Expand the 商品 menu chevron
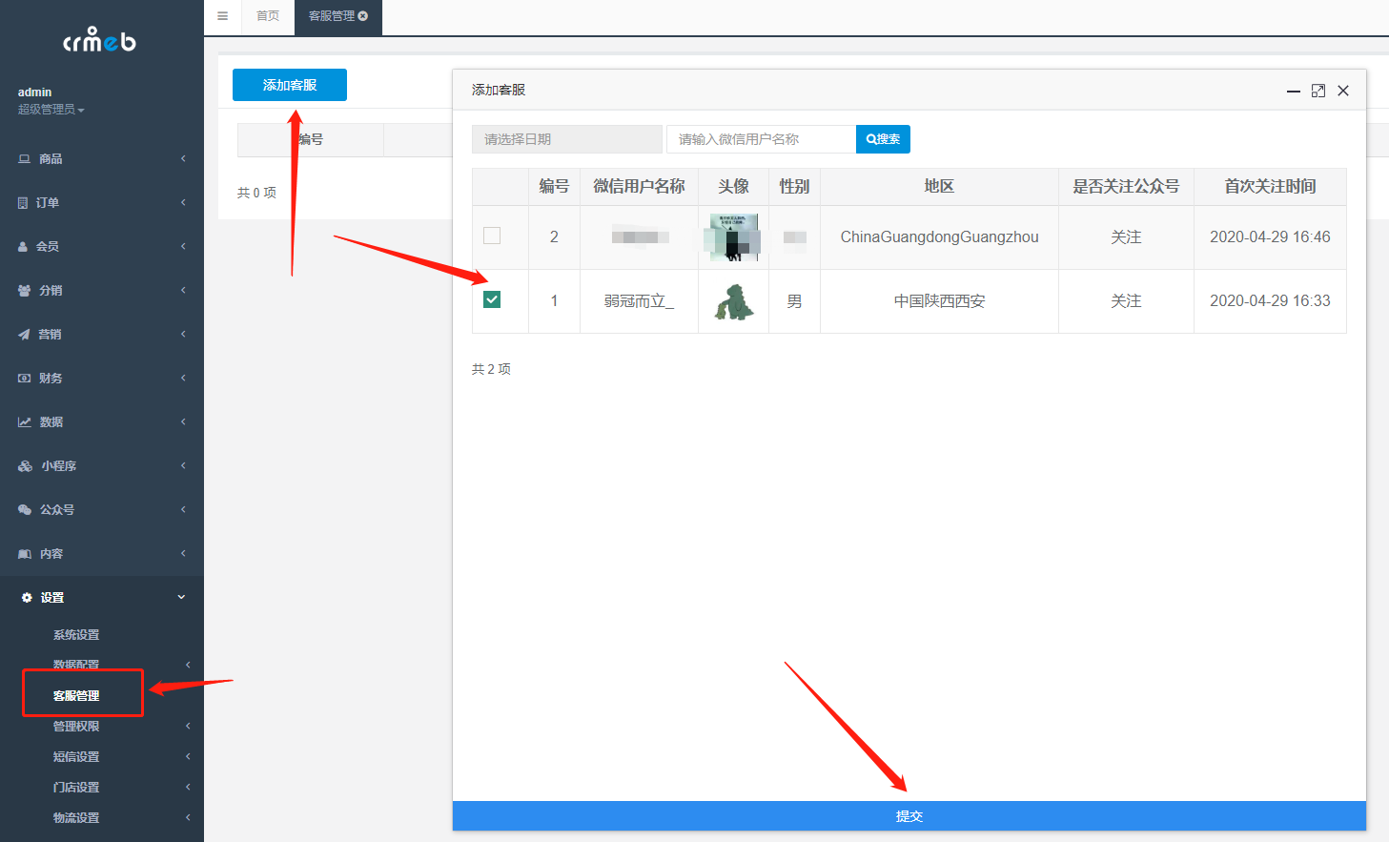Image resolution: width=1389 pixels, height=842 pixels. pyautogui.click(x=183, y=159)
